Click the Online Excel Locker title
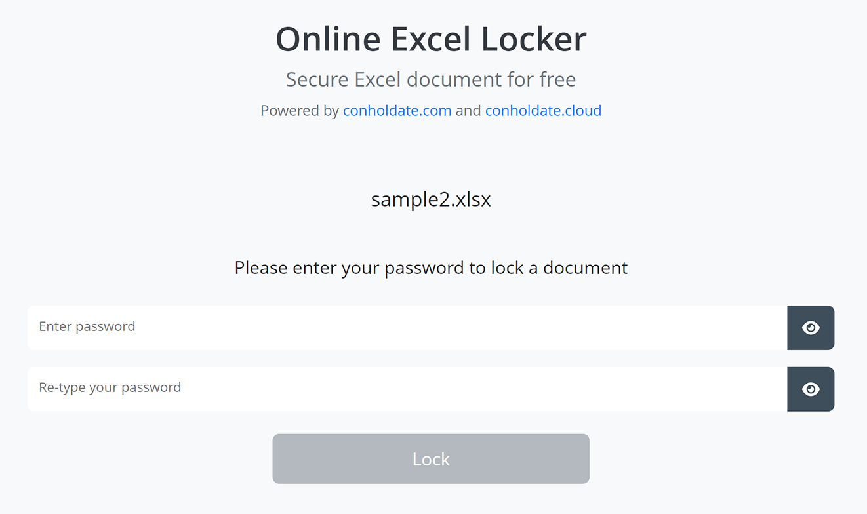 [431, 39]
